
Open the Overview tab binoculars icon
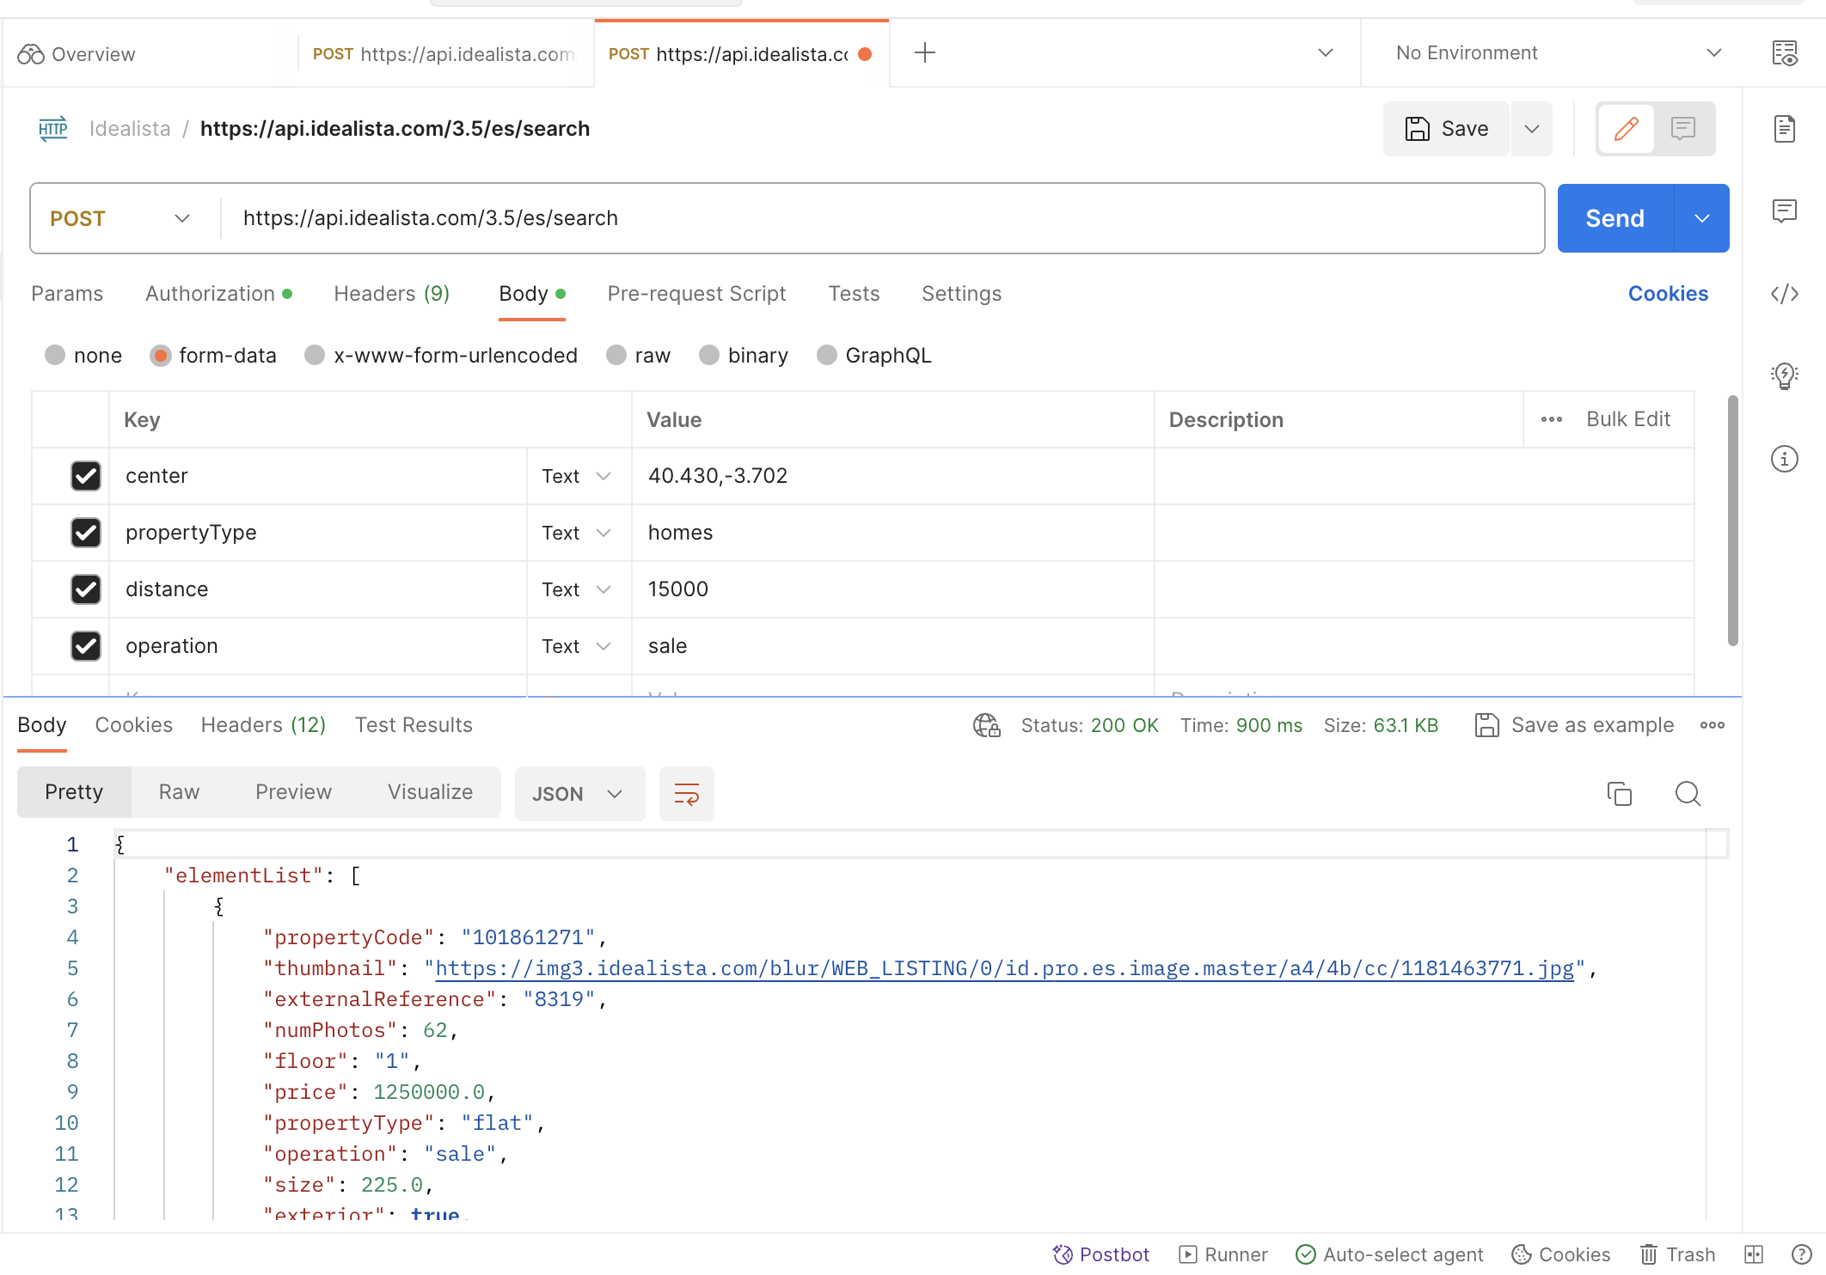tap(31, 54)
